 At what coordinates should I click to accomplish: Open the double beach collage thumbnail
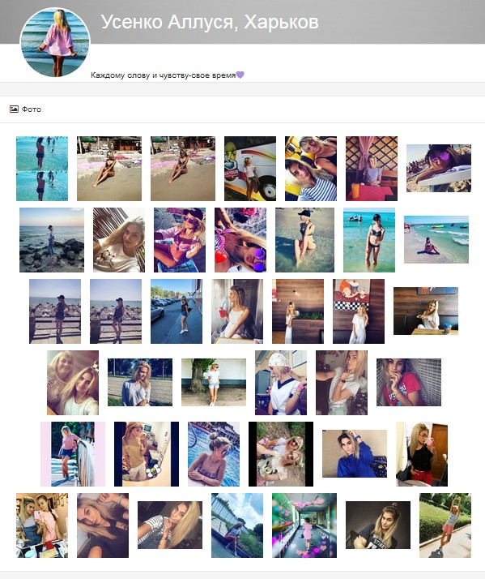click(x=42, y=169)
